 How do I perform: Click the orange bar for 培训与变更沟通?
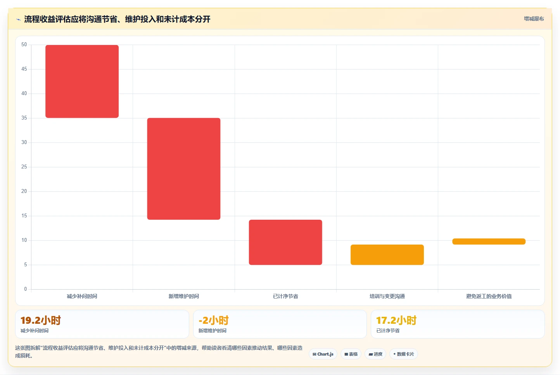[x=387, y=255]
